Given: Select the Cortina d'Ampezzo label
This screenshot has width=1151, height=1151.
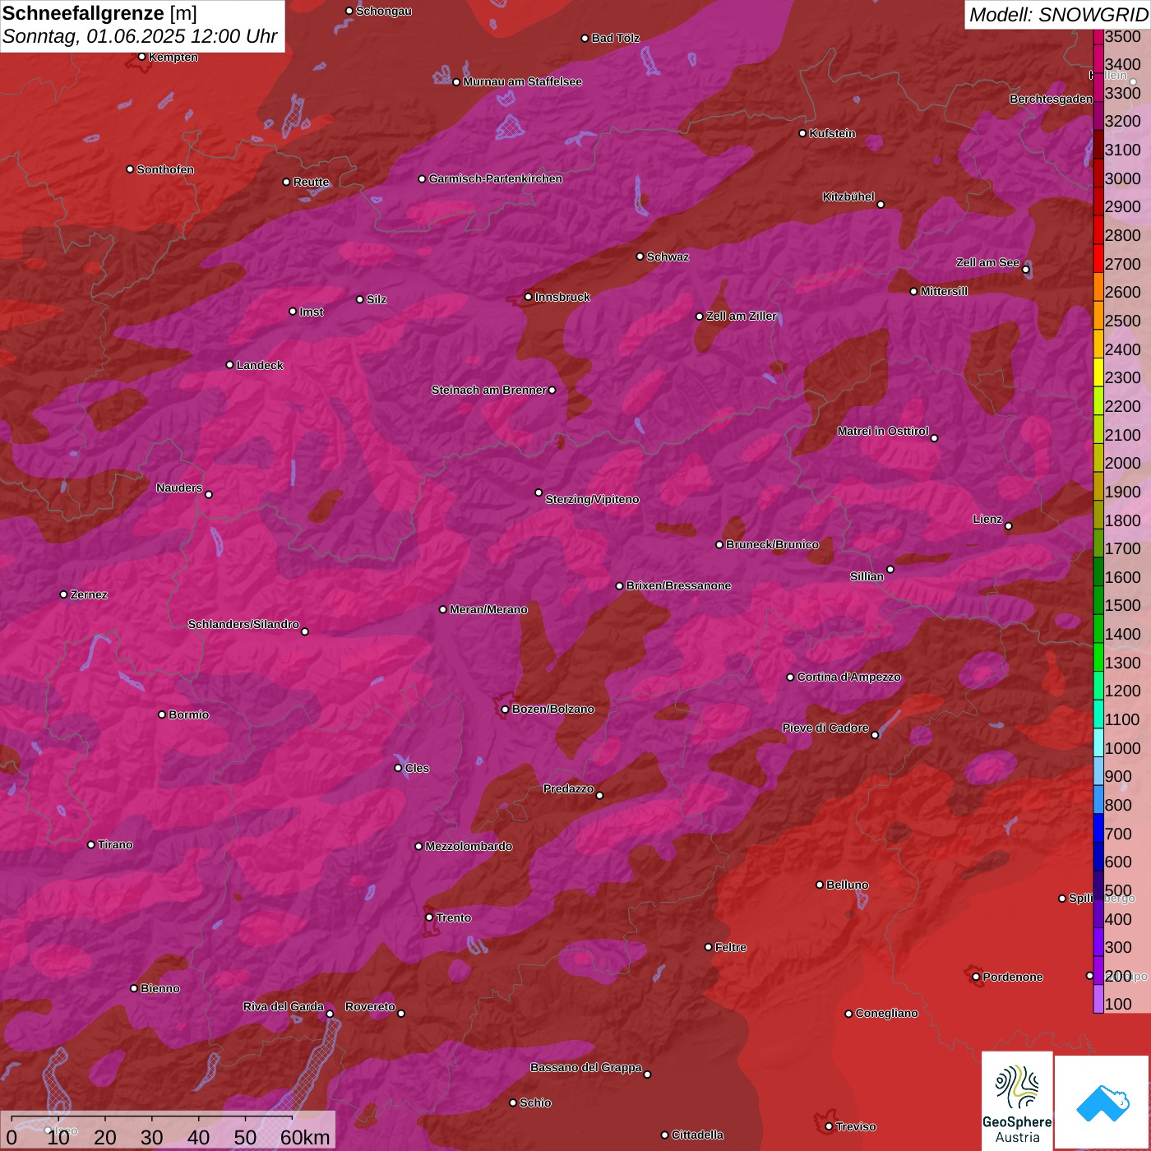Looking at the screenshot, I should point(849,677).
